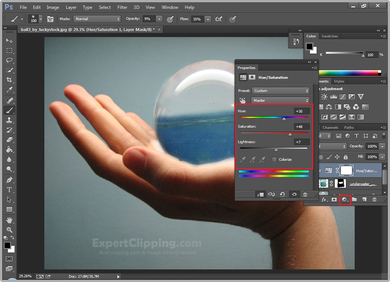Switch to the Swatches tab

(x=330, y=36)
